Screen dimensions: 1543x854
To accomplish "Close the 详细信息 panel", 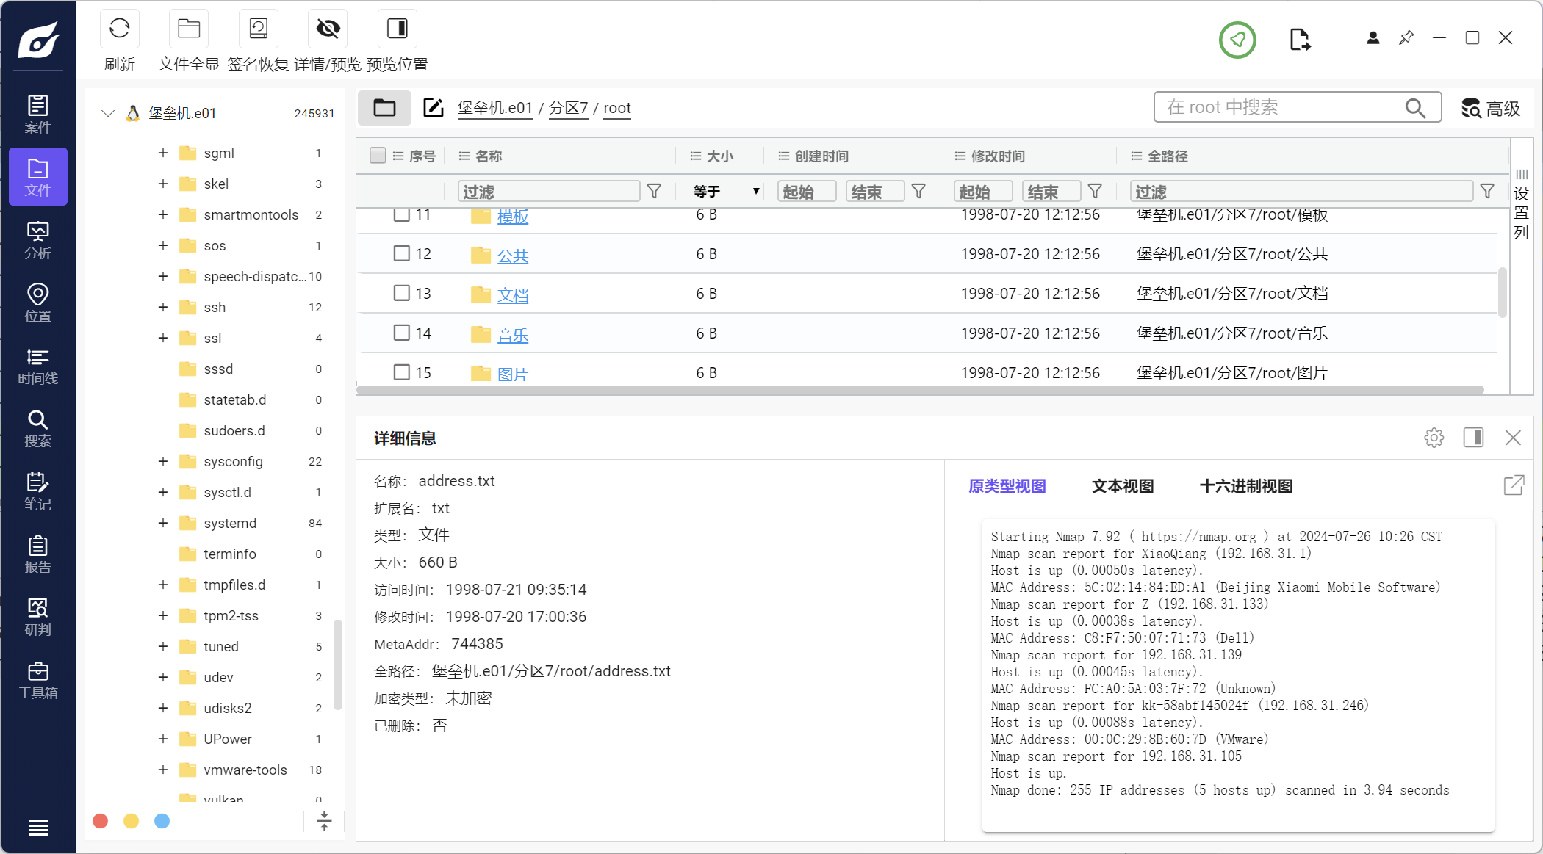I will [x=1513, y=438].
